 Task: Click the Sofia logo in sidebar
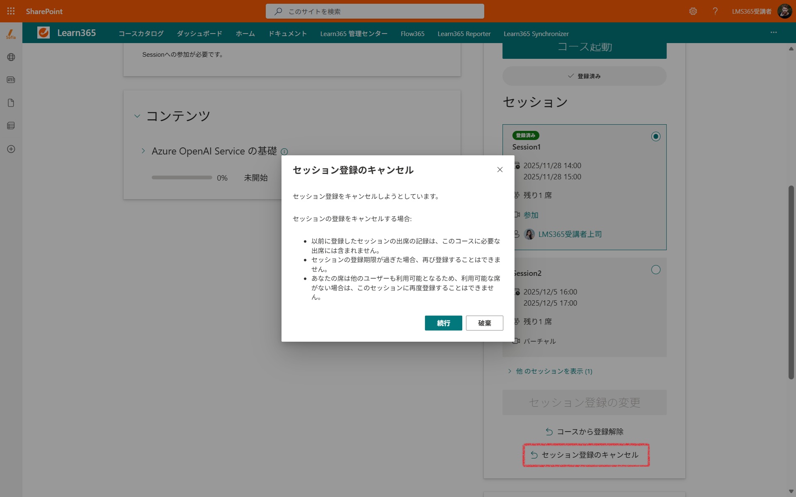tap(11, 34)
